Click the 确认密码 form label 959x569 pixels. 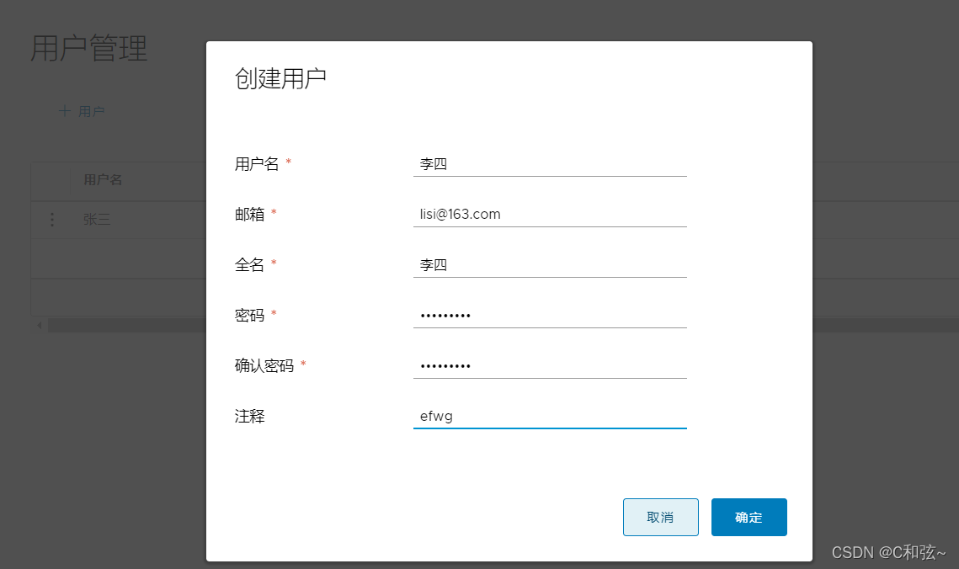pyautogui.click(x=264, y=366)
